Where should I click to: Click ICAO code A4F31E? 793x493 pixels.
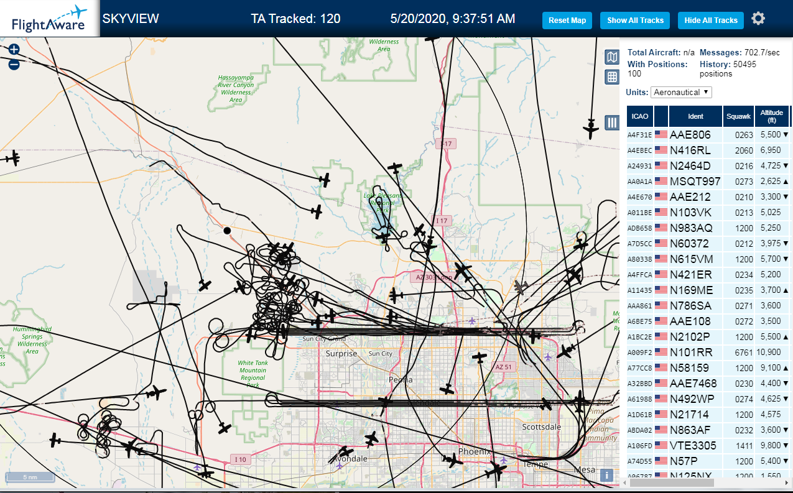coord(639,136)
